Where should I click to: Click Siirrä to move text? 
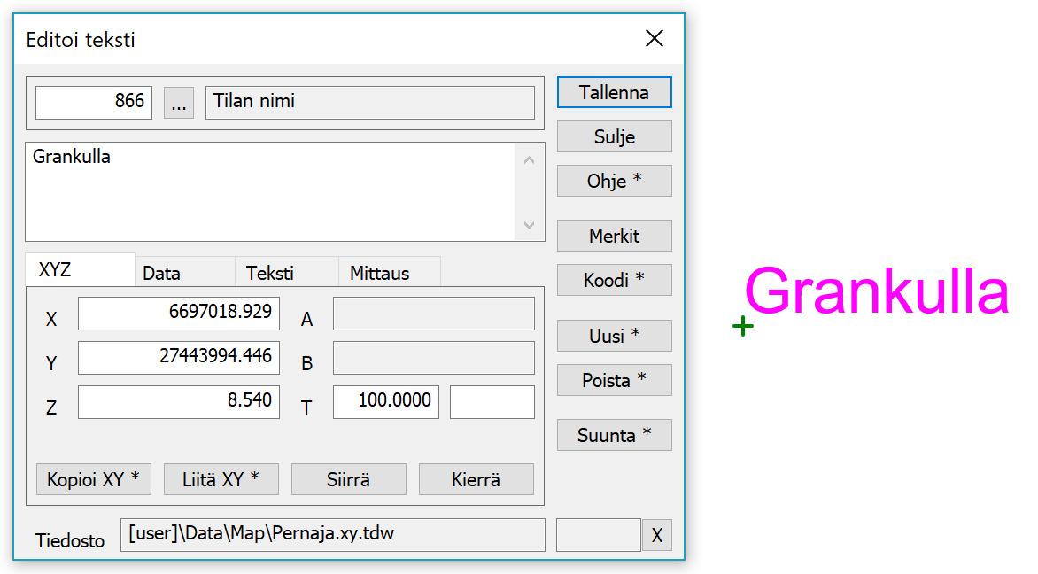348,479
